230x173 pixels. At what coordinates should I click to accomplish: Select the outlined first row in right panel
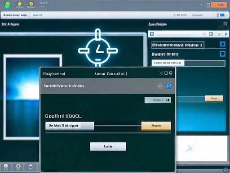pyautogui.click(x=178, y=45)
